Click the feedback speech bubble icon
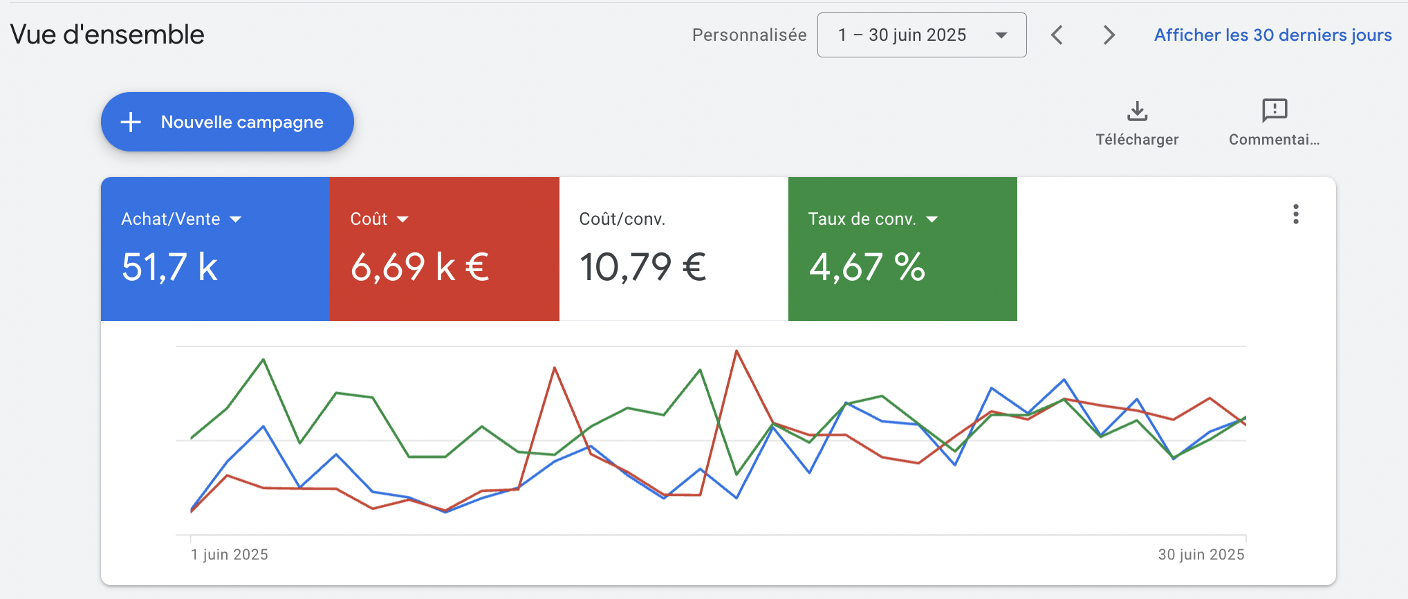 tap(1274, 110)
